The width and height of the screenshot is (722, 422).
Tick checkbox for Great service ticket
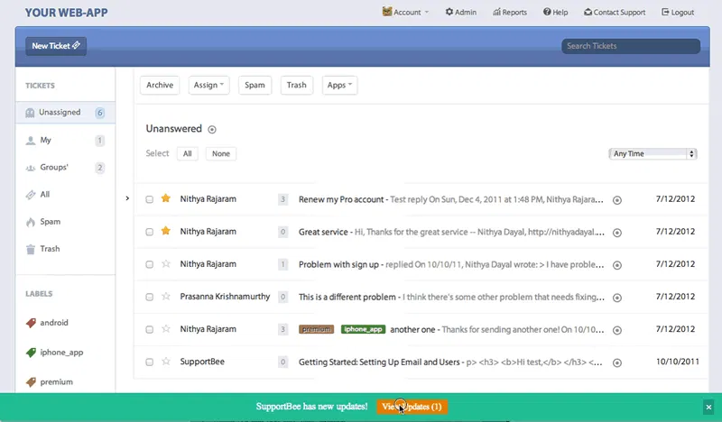pos(149,232)
